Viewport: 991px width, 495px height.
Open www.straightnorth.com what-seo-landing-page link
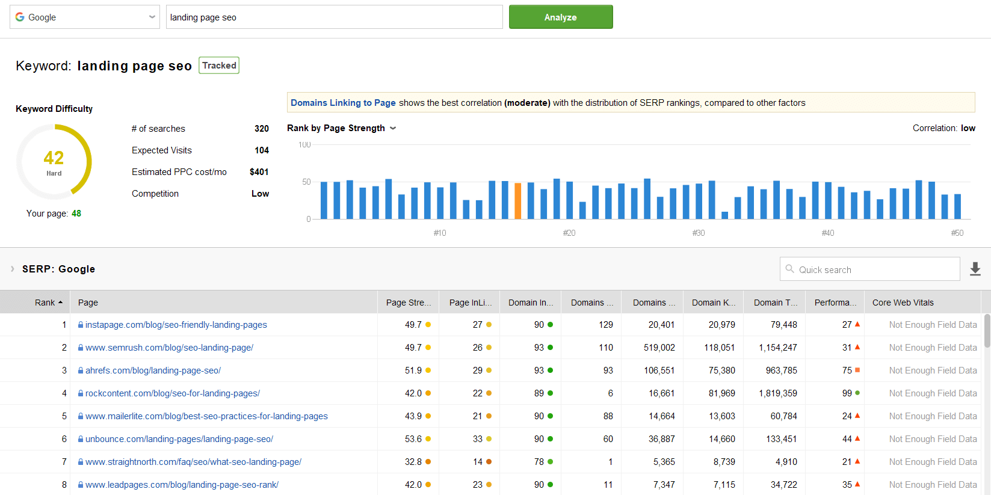193,462
